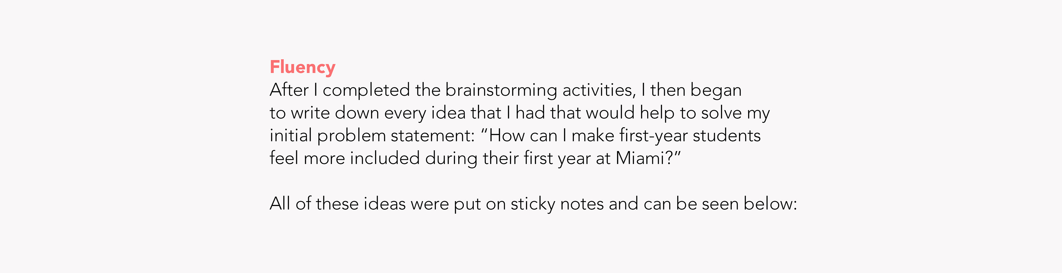Click the word "brainstorming" in the paragraph
This screenshot has height=273, width=1062.
[501, 90]
